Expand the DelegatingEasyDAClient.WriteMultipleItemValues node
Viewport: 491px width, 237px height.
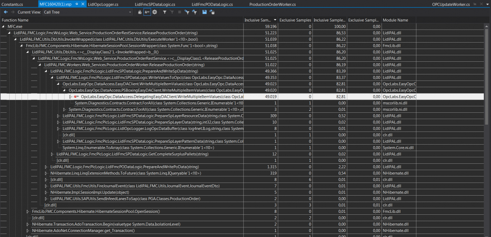71,97
